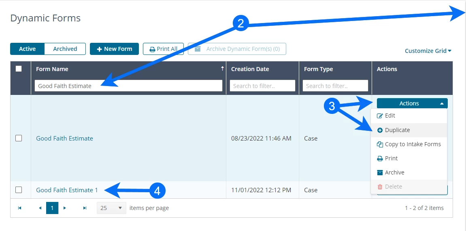Image resolution: width=466 pixels, height=231 pixels.
Task: Sort by the Form Type column header
Action: (318, 69)
